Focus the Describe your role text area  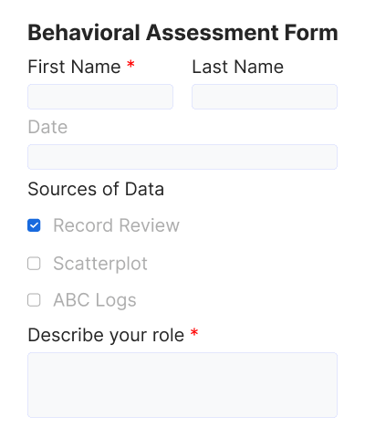coord(182,385)
